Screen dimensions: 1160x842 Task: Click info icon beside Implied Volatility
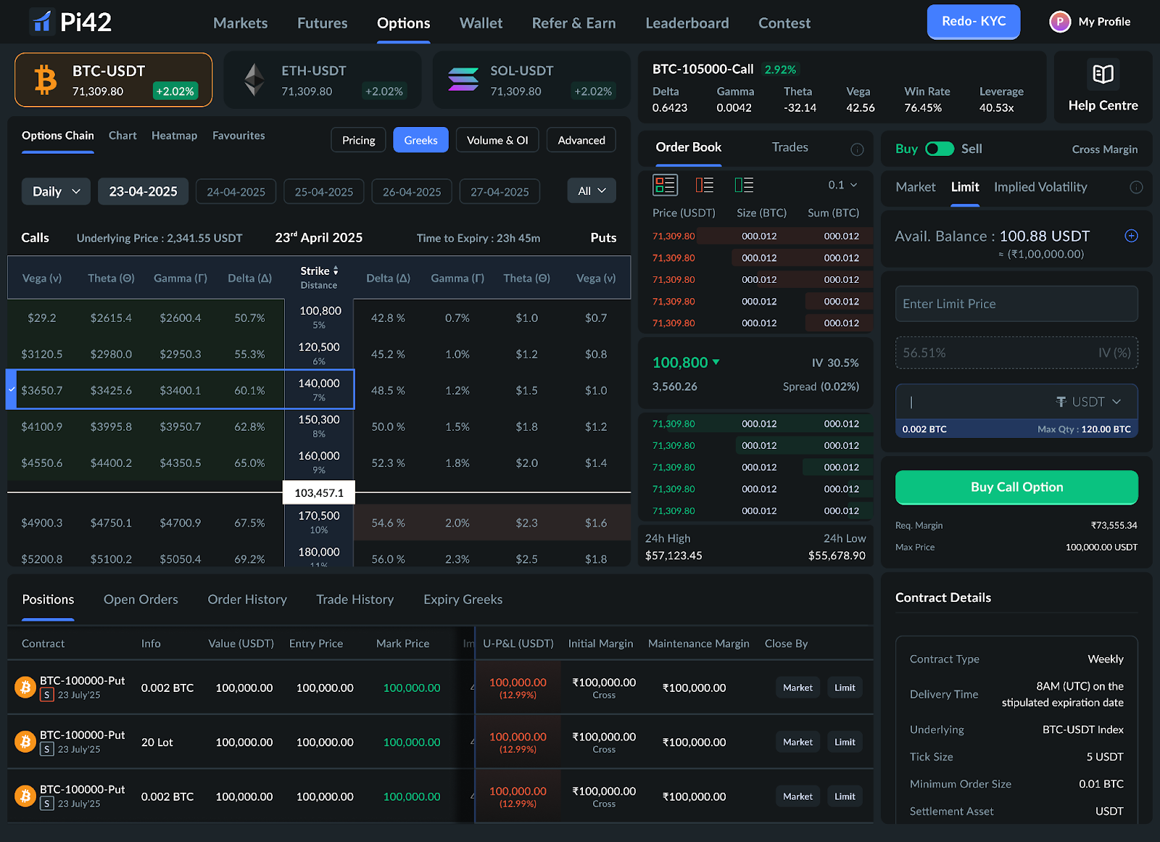coord(1136,187)
